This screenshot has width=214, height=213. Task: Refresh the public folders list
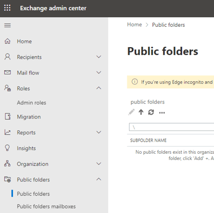coord(151,112)
